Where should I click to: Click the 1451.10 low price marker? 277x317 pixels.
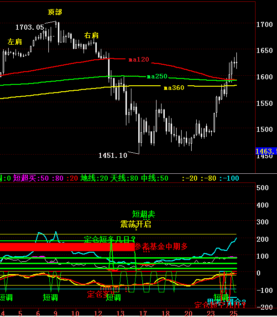(113, 156)
